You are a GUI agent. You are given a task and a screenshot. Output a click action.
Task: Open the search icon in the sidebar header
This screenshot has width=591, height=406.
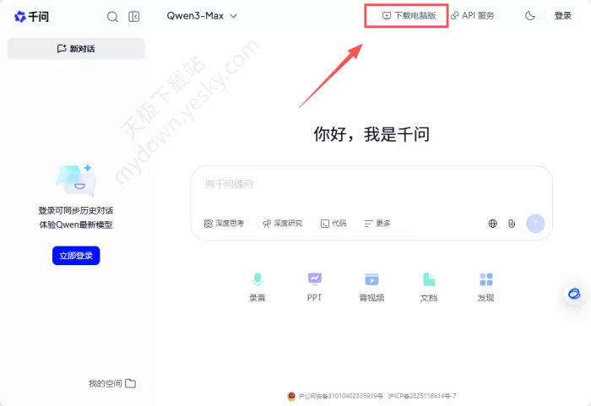[x=112, y=17]
